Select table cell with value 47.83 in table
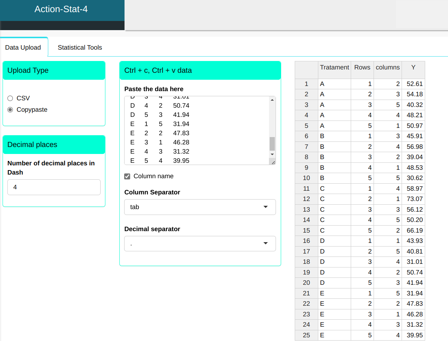The height and width of the screenshot is (341, 448). point(413,304)
